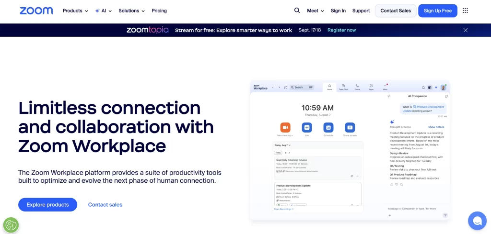Click the "Q1 Product Roadmap" heading
This screenshot has width=491, height=234.
403,175
